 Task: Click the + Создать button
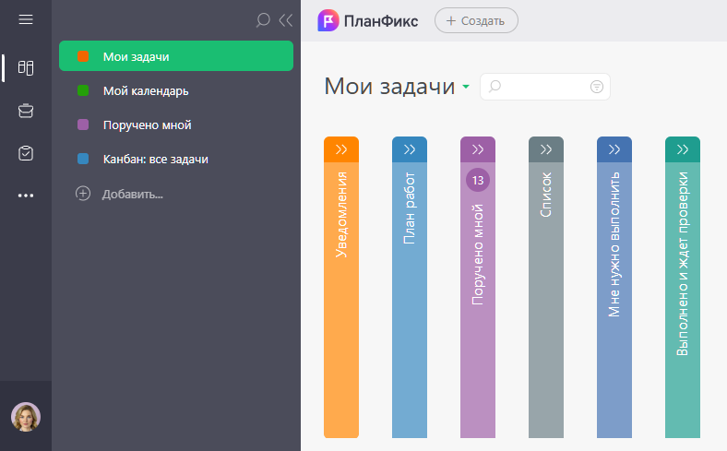click(476, 20)
